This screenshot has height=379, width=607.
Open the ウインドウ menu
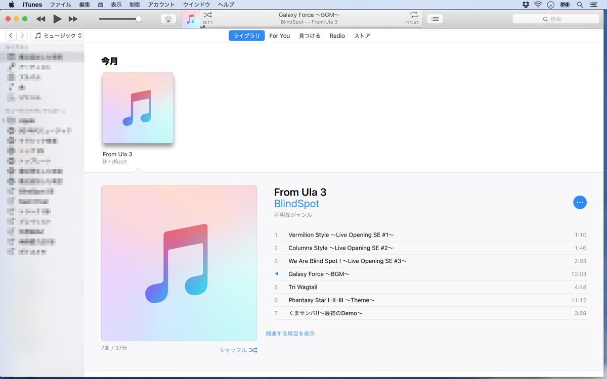coord(196,5)
